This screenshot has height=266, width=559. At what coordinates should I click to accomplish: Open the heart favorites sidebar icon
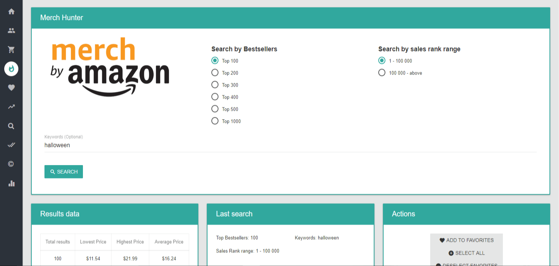(11, 87)
